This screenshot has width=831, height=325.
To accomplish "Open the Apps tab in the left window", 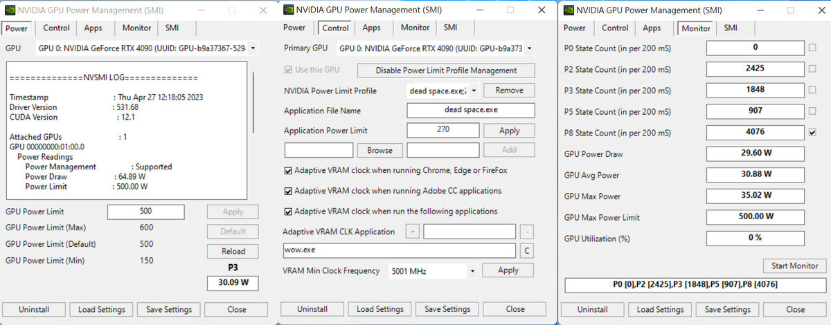I will click(93, 28).
